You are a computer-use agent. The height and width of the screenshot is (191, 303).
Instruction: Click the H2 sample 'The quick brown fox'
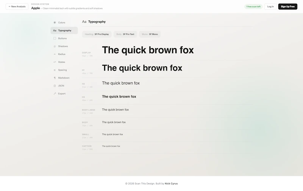click(x=121, y=83)
